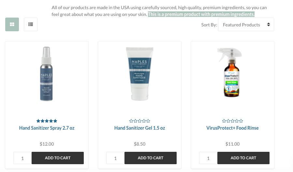
Task: Open the Sort By Featured Products dropdown
Action: (x=246, y=24)
